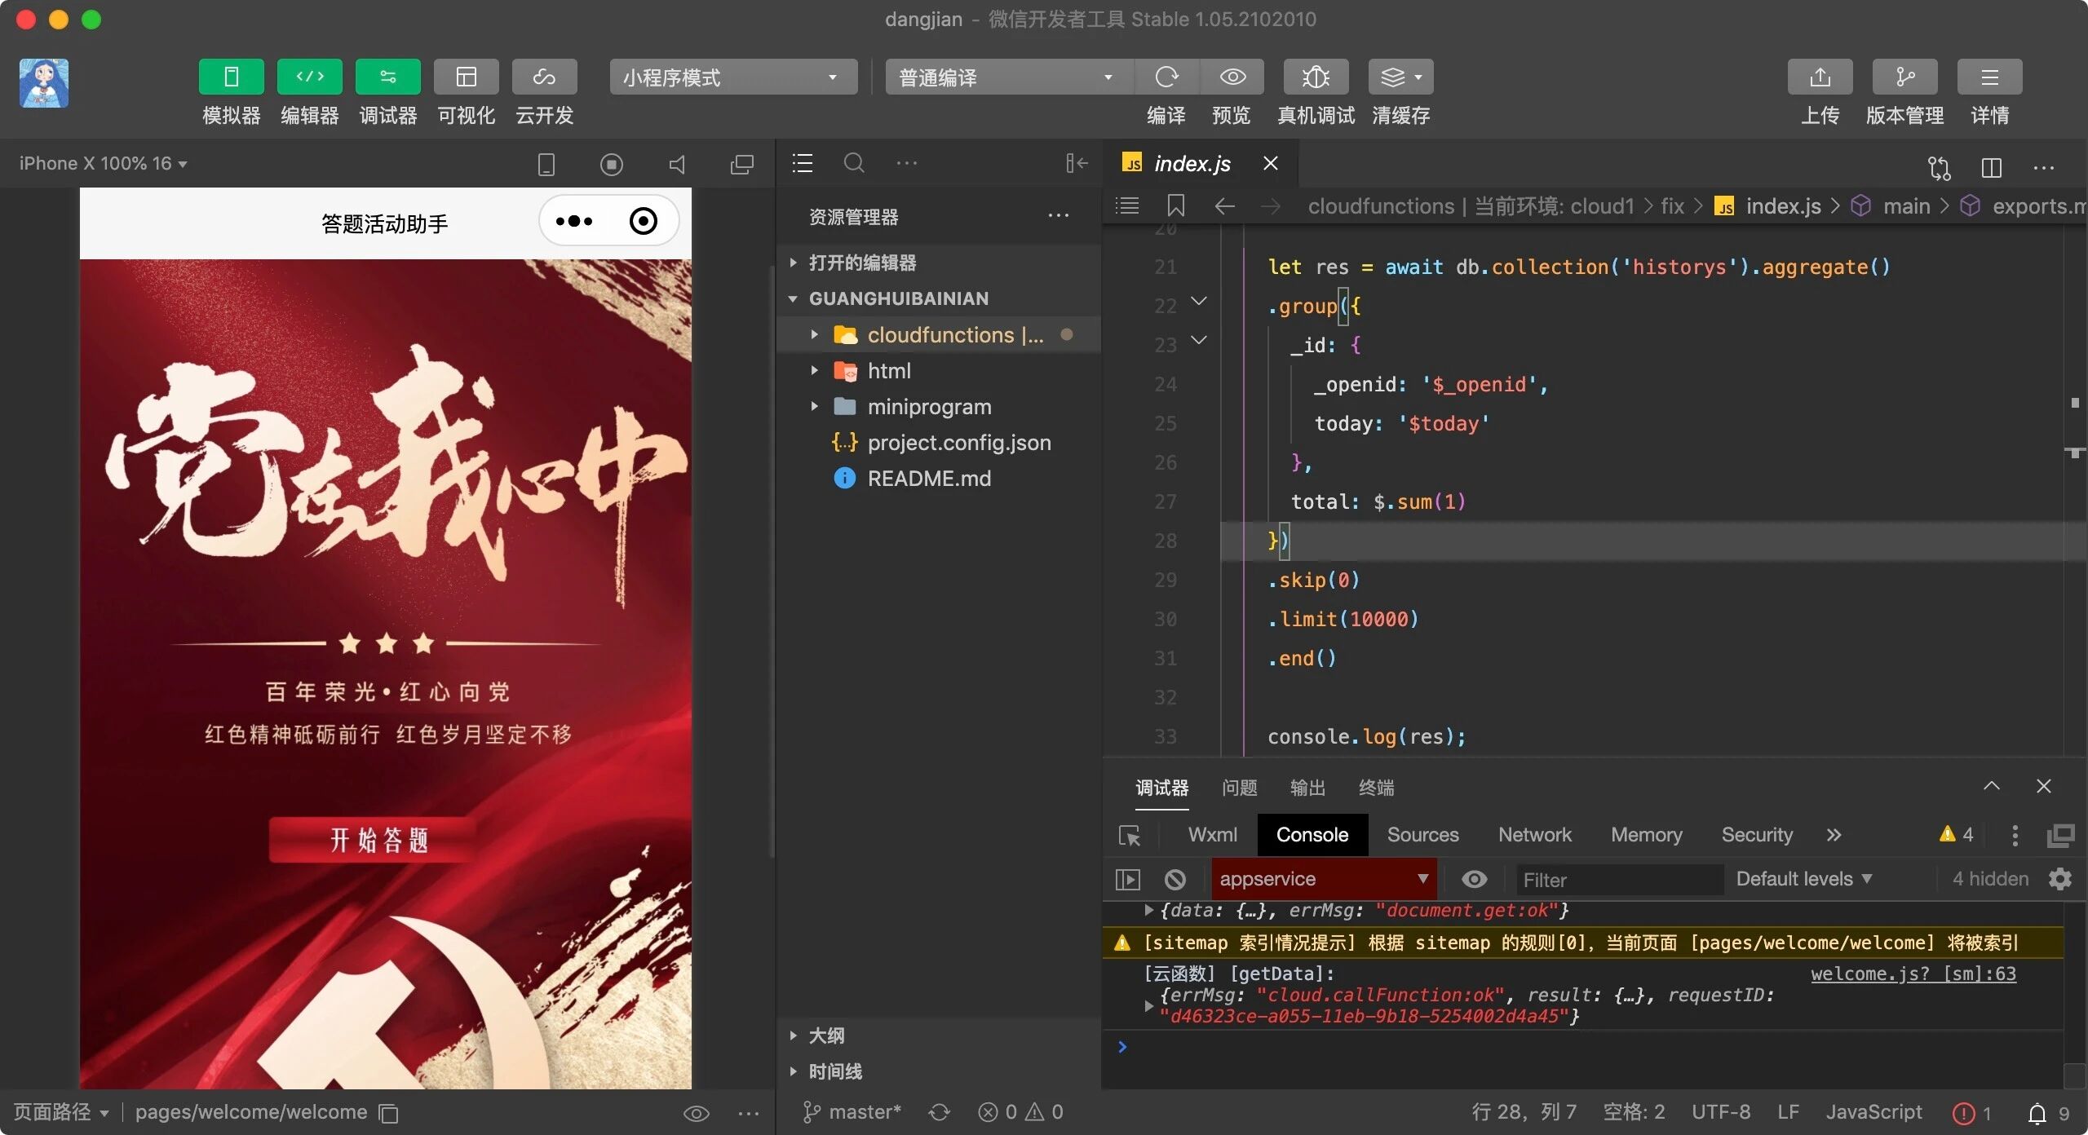Open the cloud development icon
Image resolution: width=2088 pixels, height=1135 pixels.
tap(544, 77)
